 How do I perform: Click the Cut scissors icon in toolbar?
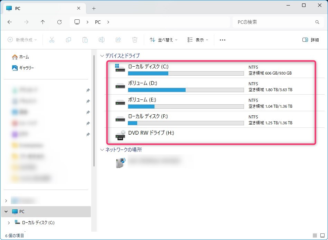click(x=52, y=40)
